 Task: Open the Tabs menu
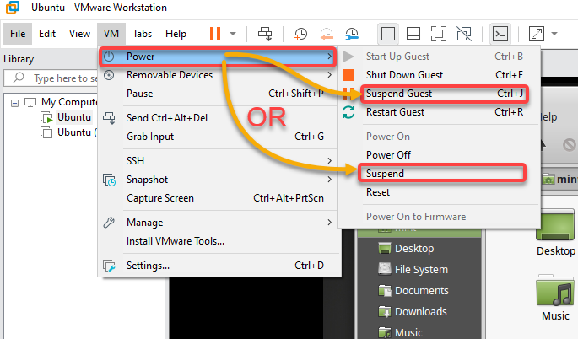pos(143,34)
